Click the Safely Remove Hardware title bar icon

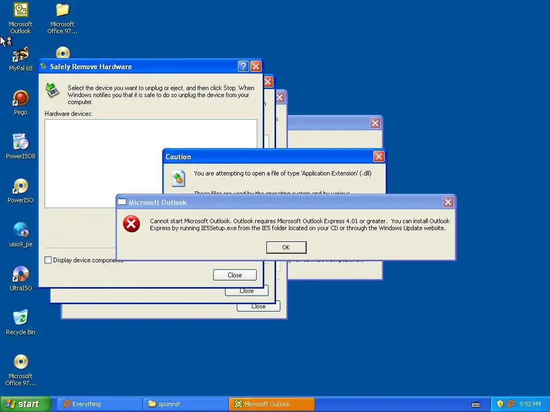pos(44,66)
